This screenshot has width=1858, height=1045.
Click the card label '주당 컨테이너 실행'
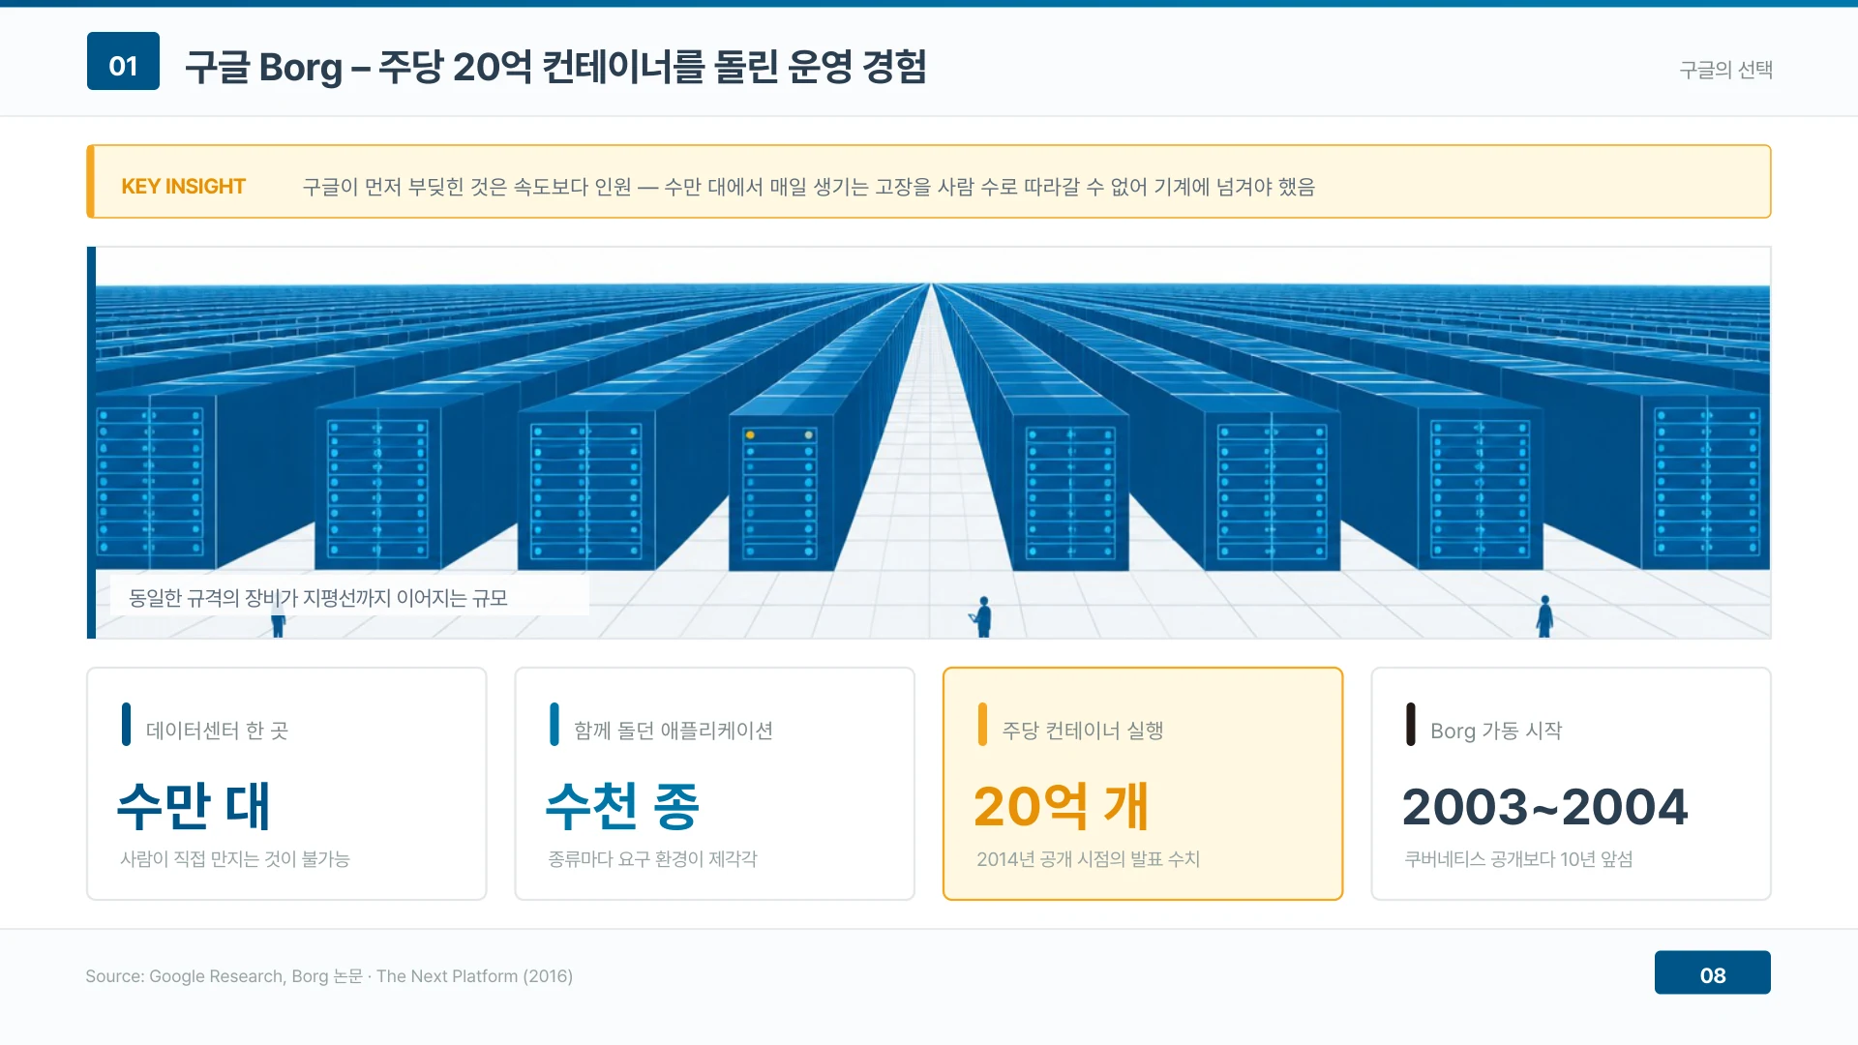[x=1083, y=731]
